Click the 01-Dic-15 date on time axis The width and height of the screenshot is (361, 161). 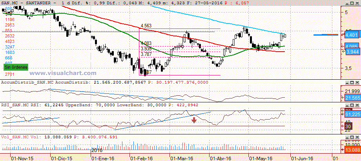[x=62, y=159]
